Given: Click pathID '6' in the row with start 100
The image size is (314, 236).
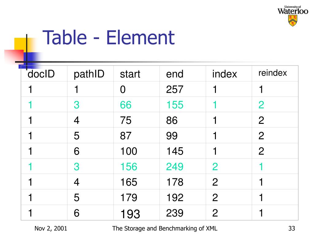Looking at the screenshot, I should click(x=76, y=151).
